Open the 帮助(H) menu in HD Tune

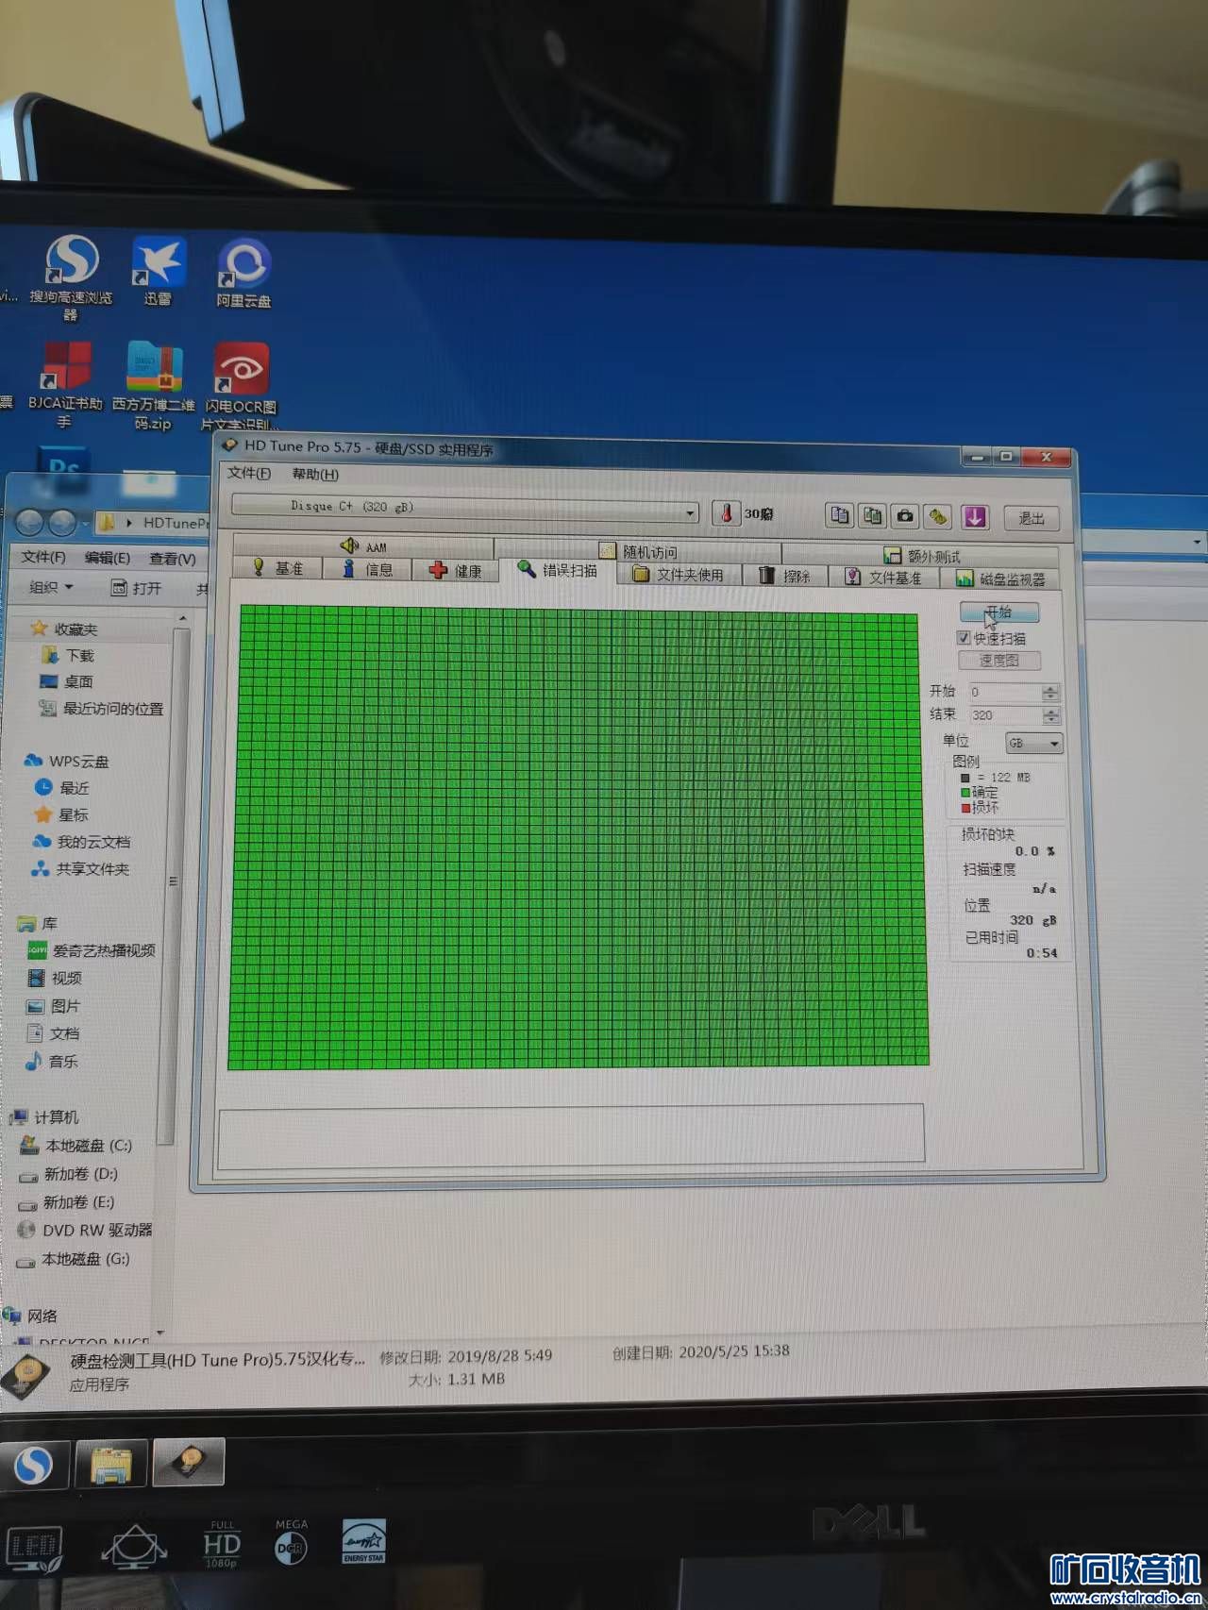click(315, 474)
